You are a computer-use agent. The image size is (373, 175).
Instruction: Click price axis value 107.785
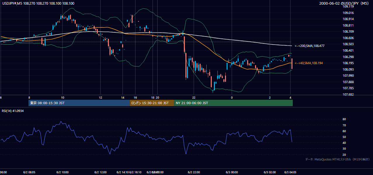[x=348, y=88]
